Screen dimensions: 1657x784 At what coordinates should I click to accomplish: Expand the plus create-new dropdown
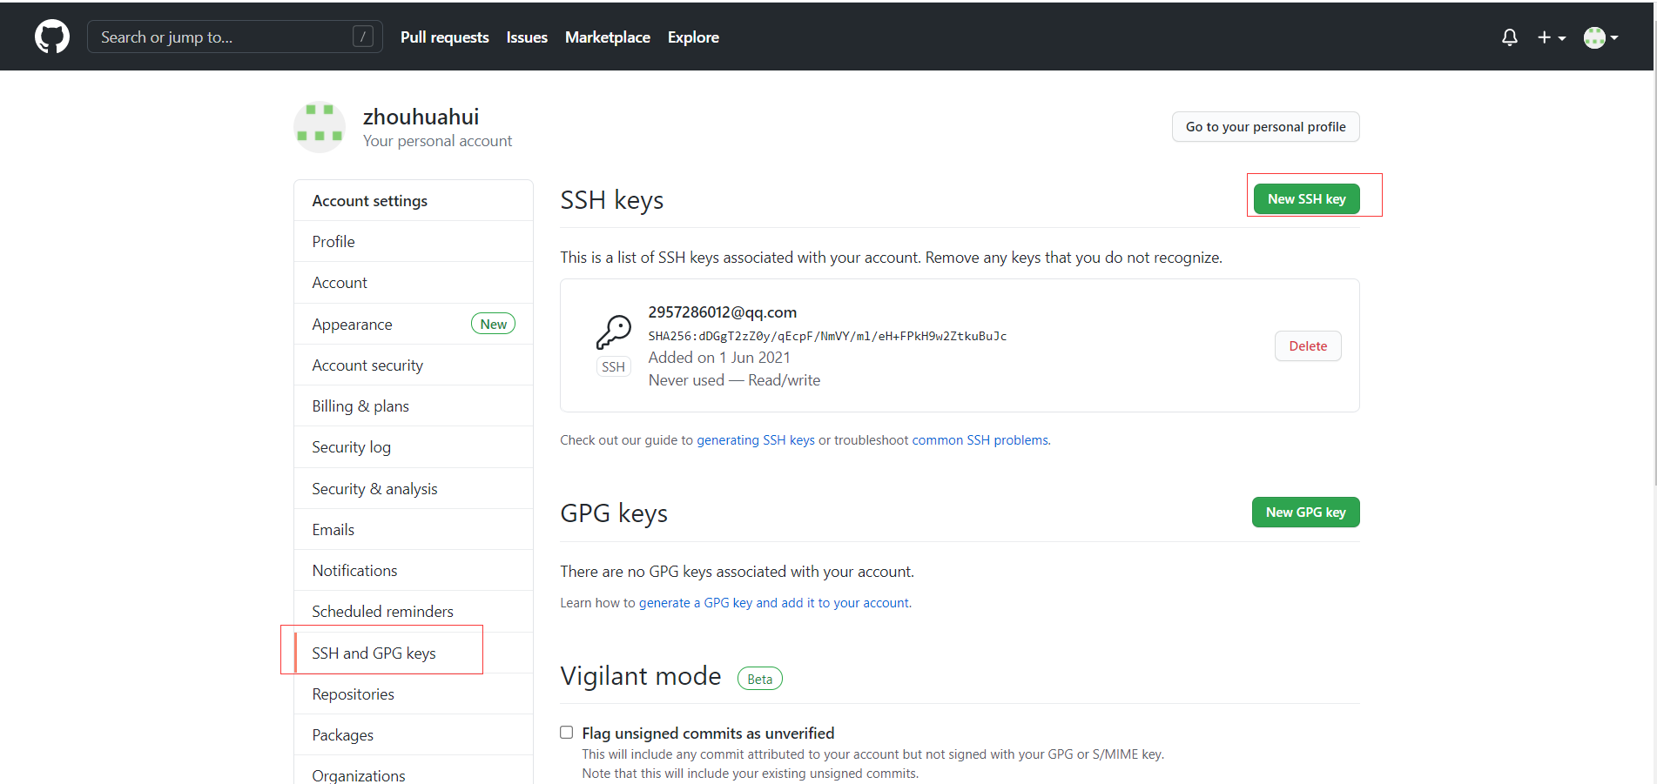point(1551,37)
